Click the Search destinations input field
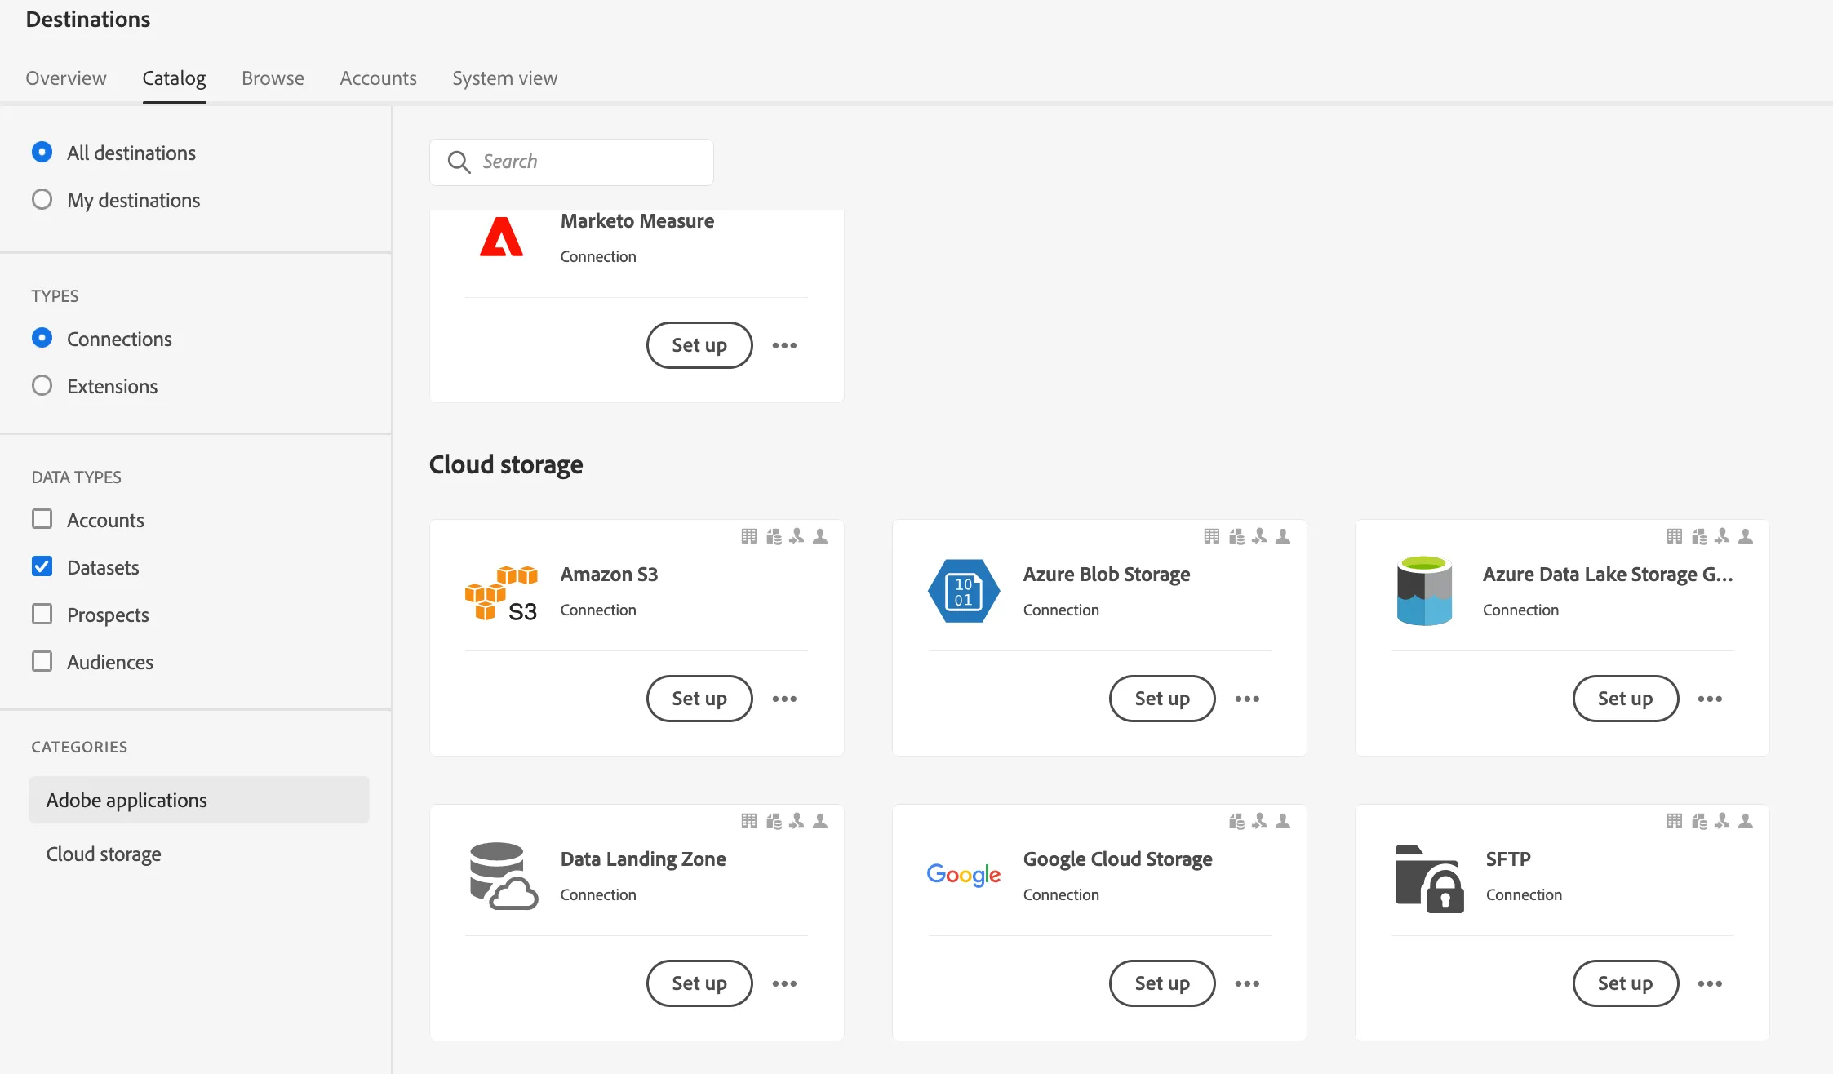Viewport: 1833px width, 1074px height. (571, 162)
